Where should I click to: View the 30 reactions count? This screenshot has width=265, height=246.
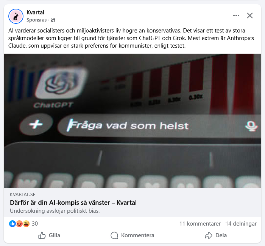[x=35, y=224]
